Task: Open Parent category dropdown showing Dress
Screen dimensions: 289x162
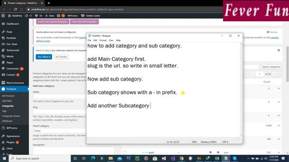Action: (x=60, y=131)
